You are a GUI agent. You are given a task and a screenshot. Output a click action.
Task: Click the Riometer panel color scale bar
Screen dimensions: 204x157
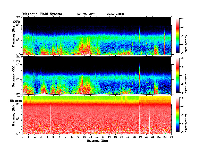[177, 115]
